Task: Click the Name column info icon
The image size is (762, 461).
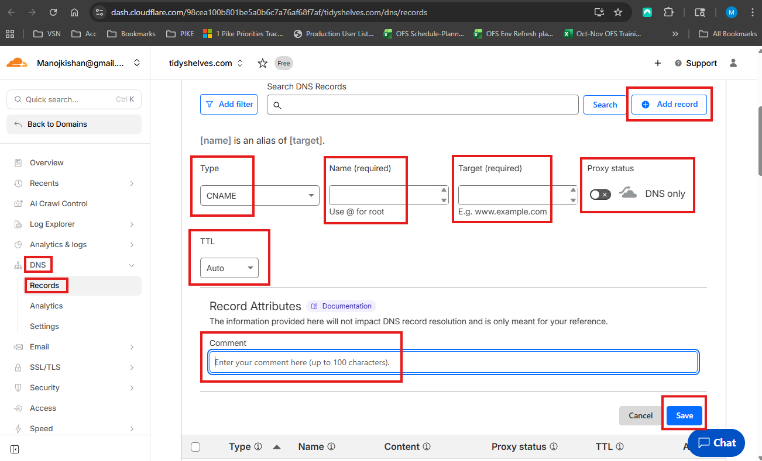Action: coord(331,447)
